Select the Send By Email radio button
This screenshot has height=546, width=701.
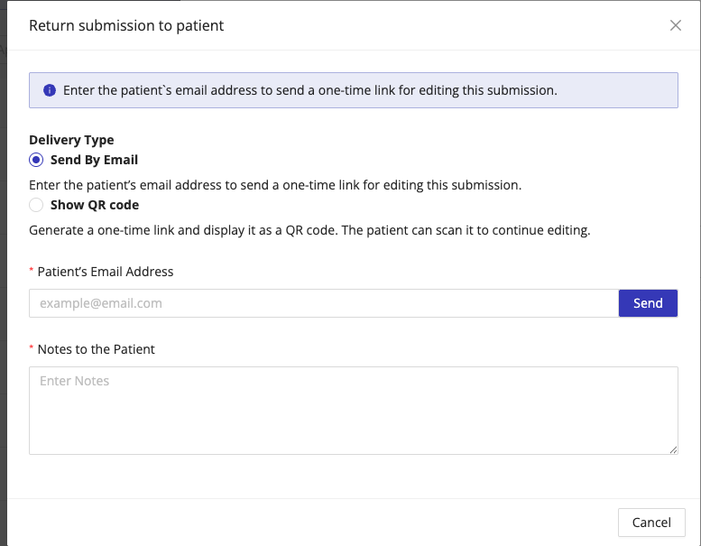(x=36, y=160)
